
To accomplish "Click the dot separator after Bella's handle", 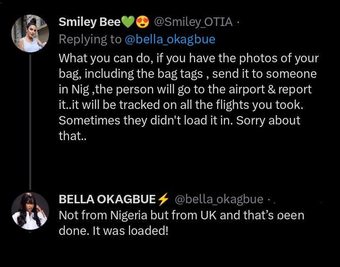I will coord(268,200).
